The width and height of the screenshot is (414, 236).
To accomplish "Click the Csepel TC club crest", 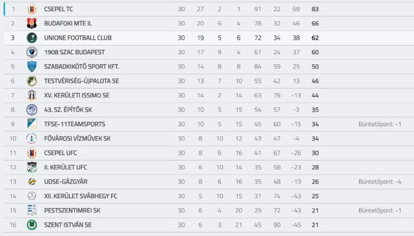I will [x=32, y=9].
